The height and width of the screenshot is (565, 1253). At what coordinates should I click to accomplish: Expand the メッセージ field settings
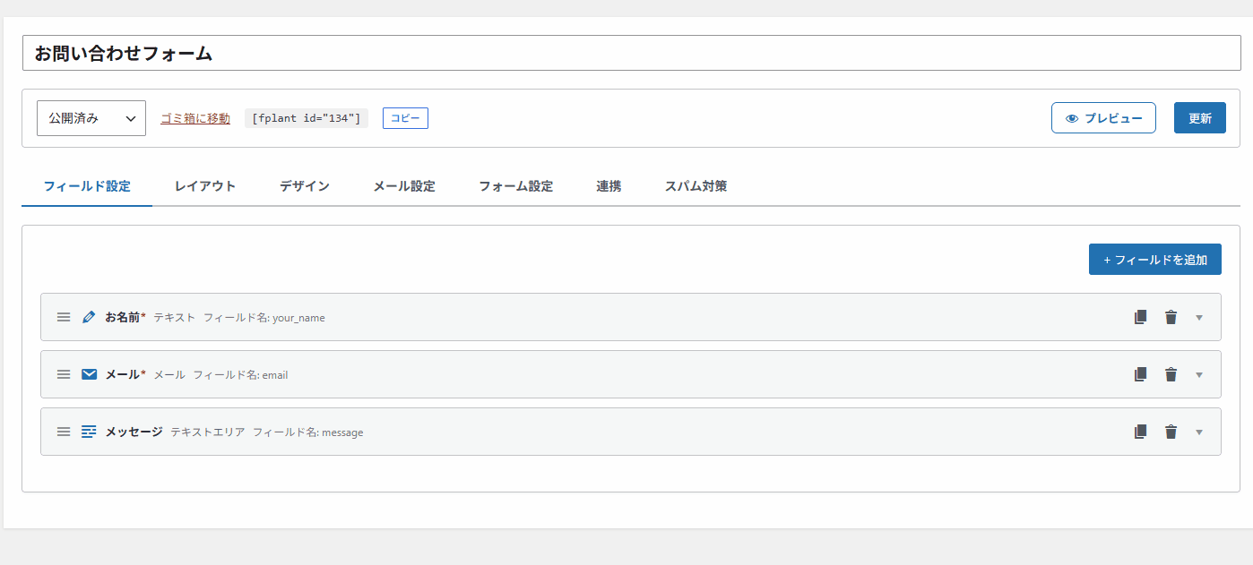(x=1199, y=432)
